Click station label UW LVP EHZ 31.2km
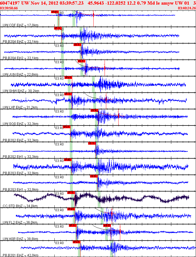The width and height of the screenshot is (196, 257). tap(20, 107)
